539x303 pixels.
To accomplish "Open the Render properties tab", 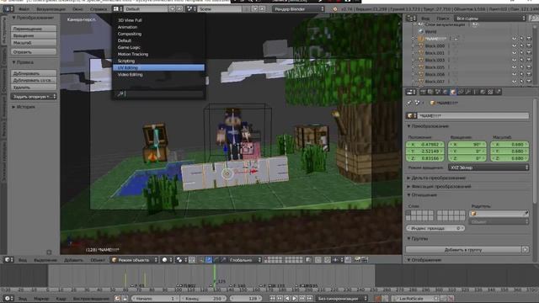I will pyautogui.click(x=423, y=92).
